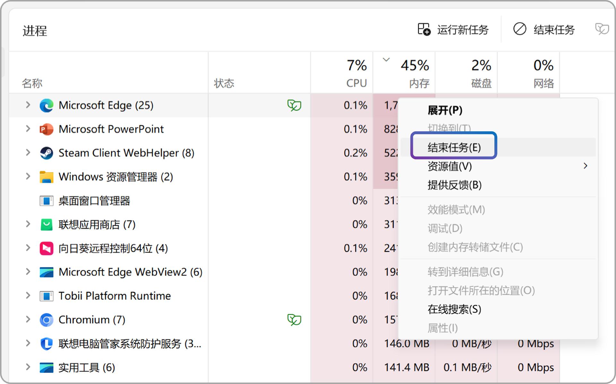Viewport: 616px width, 384px height.
Task: Open the 资源值(V) submenu arrow
Action: (586, 166)
